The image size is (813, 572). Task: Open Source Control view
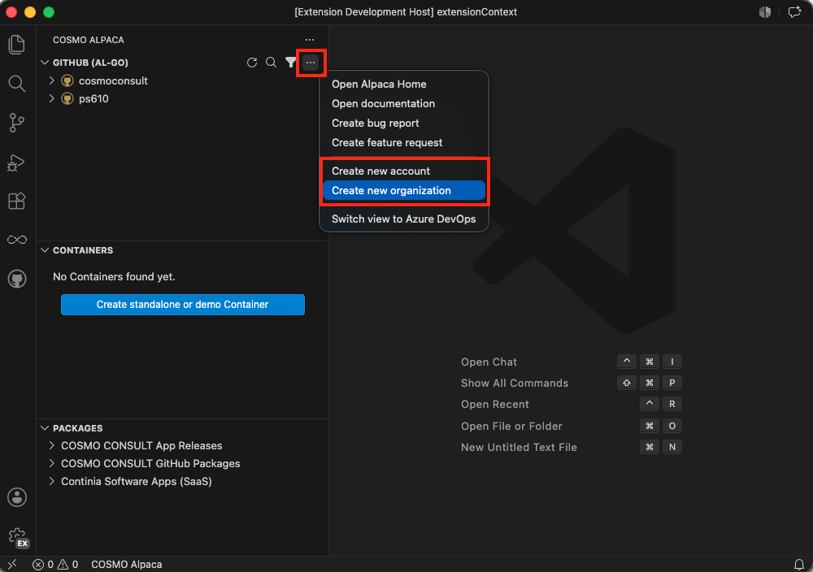pos(16,123)
